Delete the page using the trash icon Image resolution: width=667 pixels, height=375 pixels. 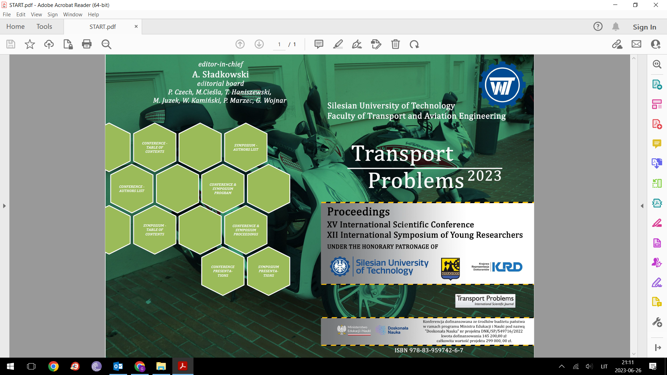click(x=395, y=44)
